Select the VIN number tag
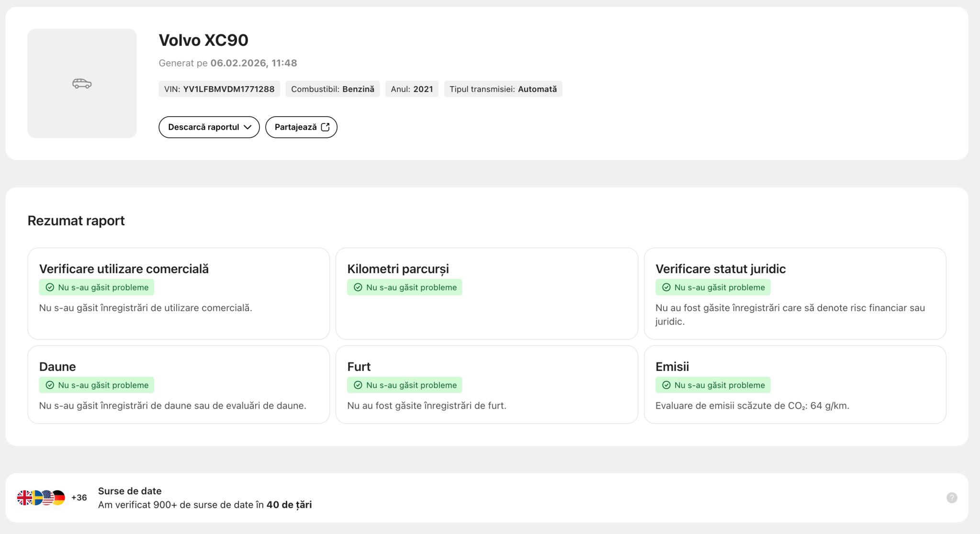The image size is (980, 534). 219,89
